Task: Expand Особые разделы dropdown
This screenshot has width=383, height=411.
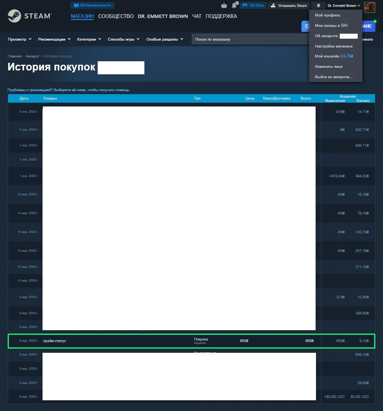Action: (165, 39)
